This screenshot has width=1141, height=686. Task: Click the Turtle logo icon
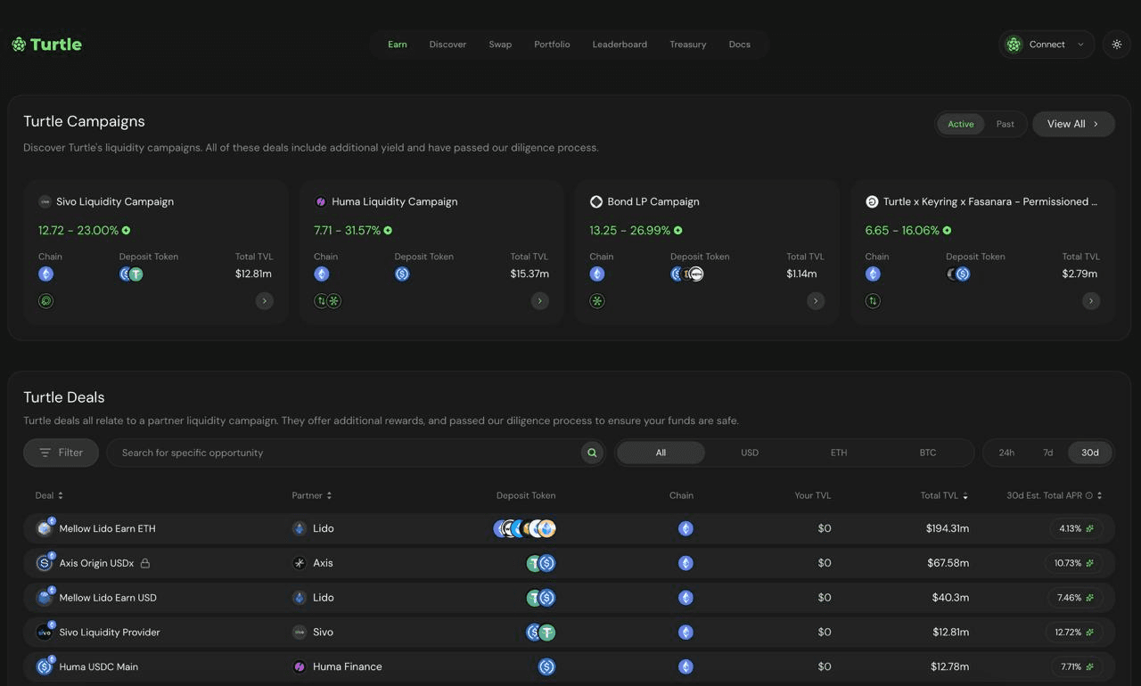(x=19, y=45)
